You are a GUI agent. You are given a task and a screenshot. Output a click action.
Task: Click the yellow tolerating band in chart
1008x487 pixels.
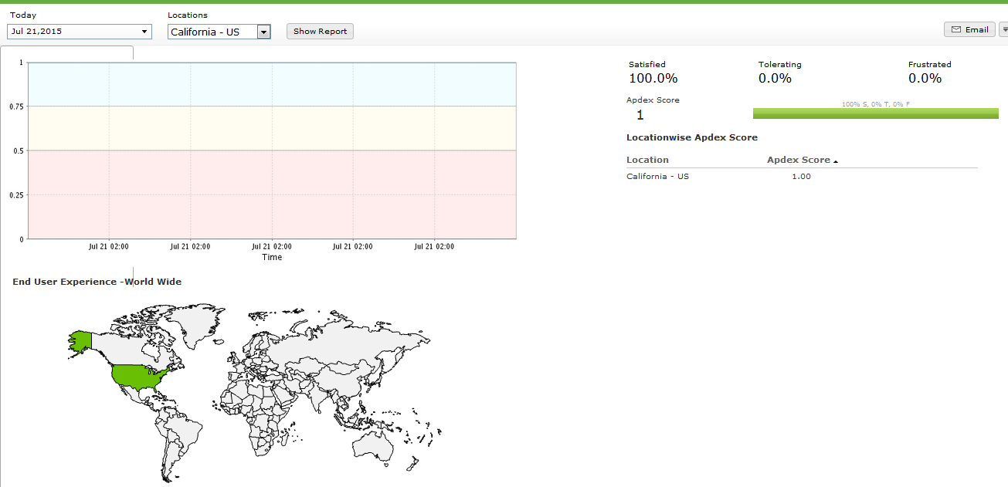[272, 128]
